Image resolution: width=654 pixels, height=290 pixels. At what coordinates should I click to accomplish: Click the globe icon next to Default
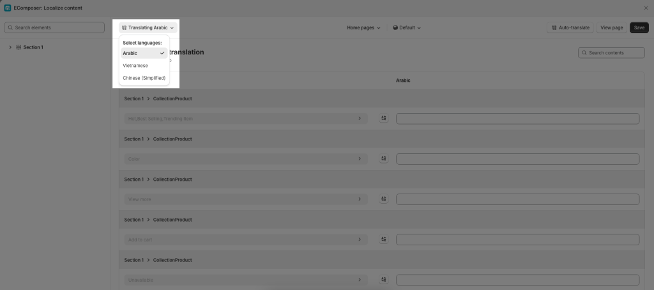click(x=395, y=28)
